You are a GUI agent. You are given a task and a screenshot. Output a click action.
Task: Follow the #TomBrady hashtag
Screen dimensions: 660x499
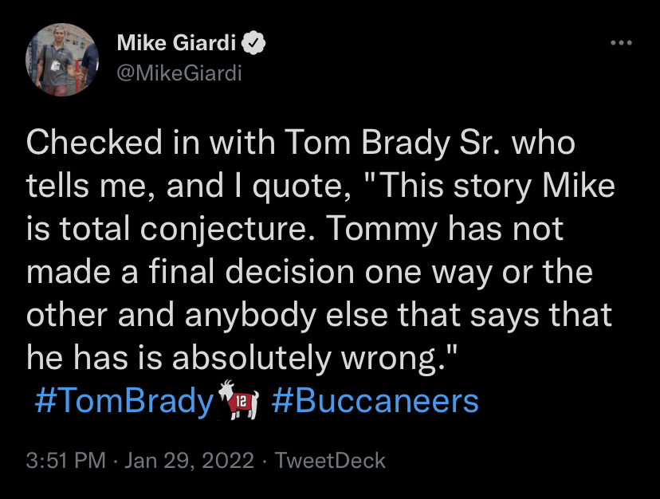click(x=124, y=400)
